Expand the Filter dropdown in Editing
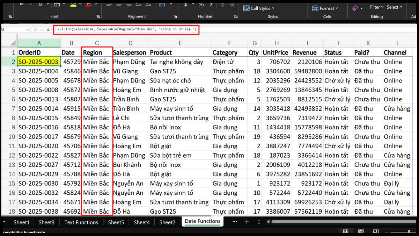The width and height of the screenshot is (419, 236). coord(376,7)
